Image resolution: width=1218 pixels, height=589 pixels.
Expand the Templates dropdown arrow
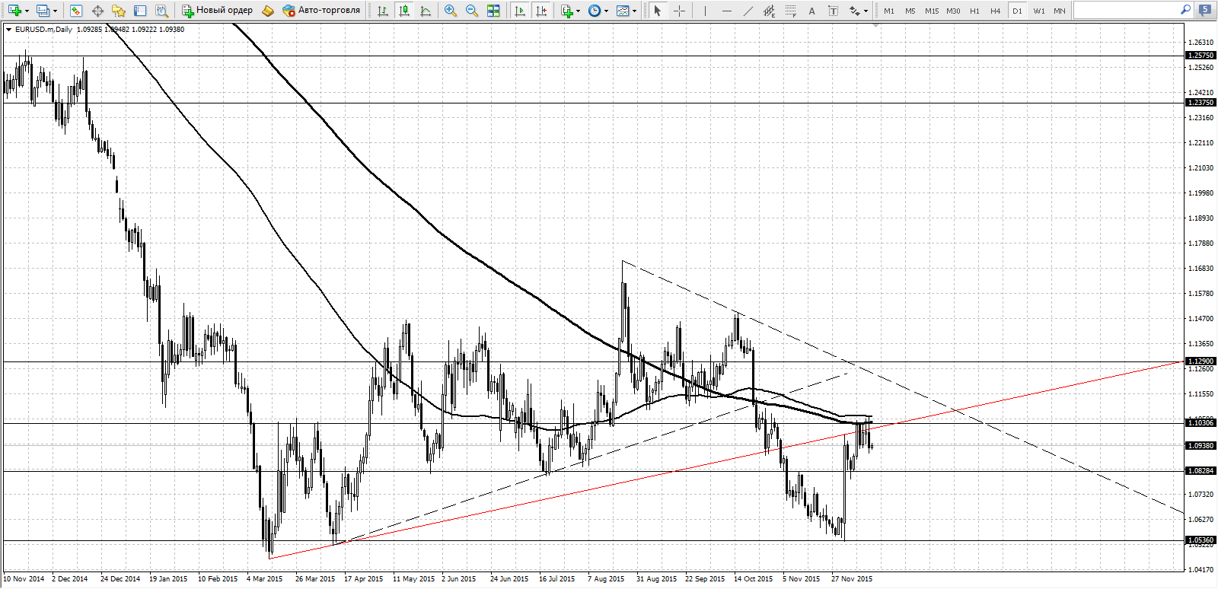click(x=635, y=11)
